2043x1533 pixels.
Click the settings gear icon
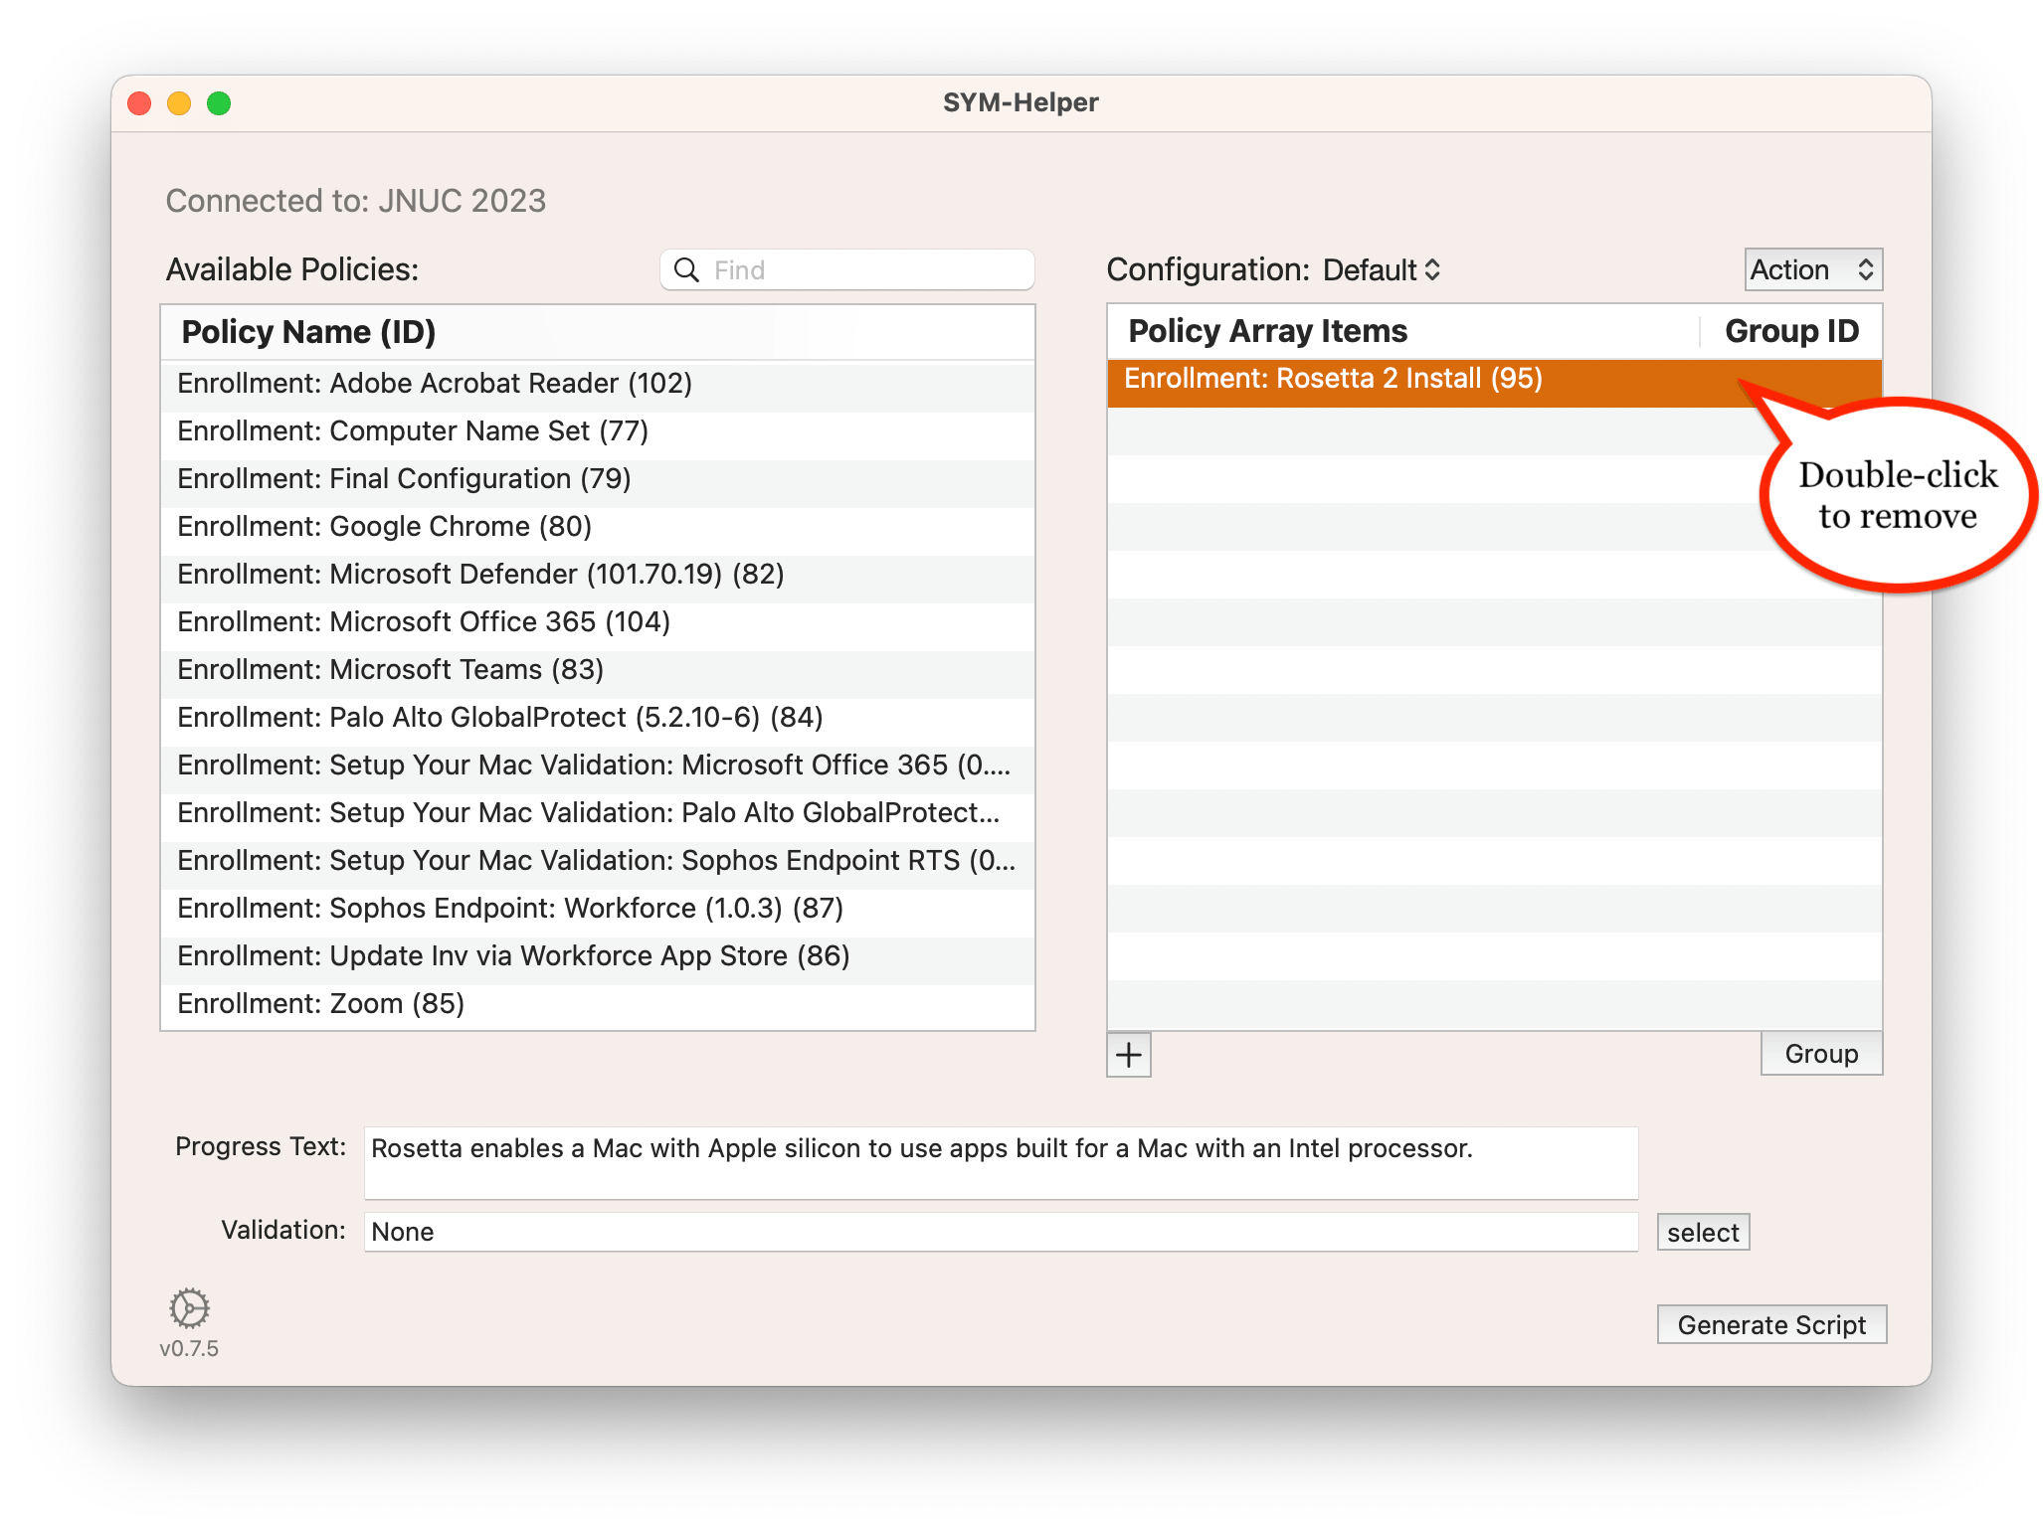pos(189,1307)
